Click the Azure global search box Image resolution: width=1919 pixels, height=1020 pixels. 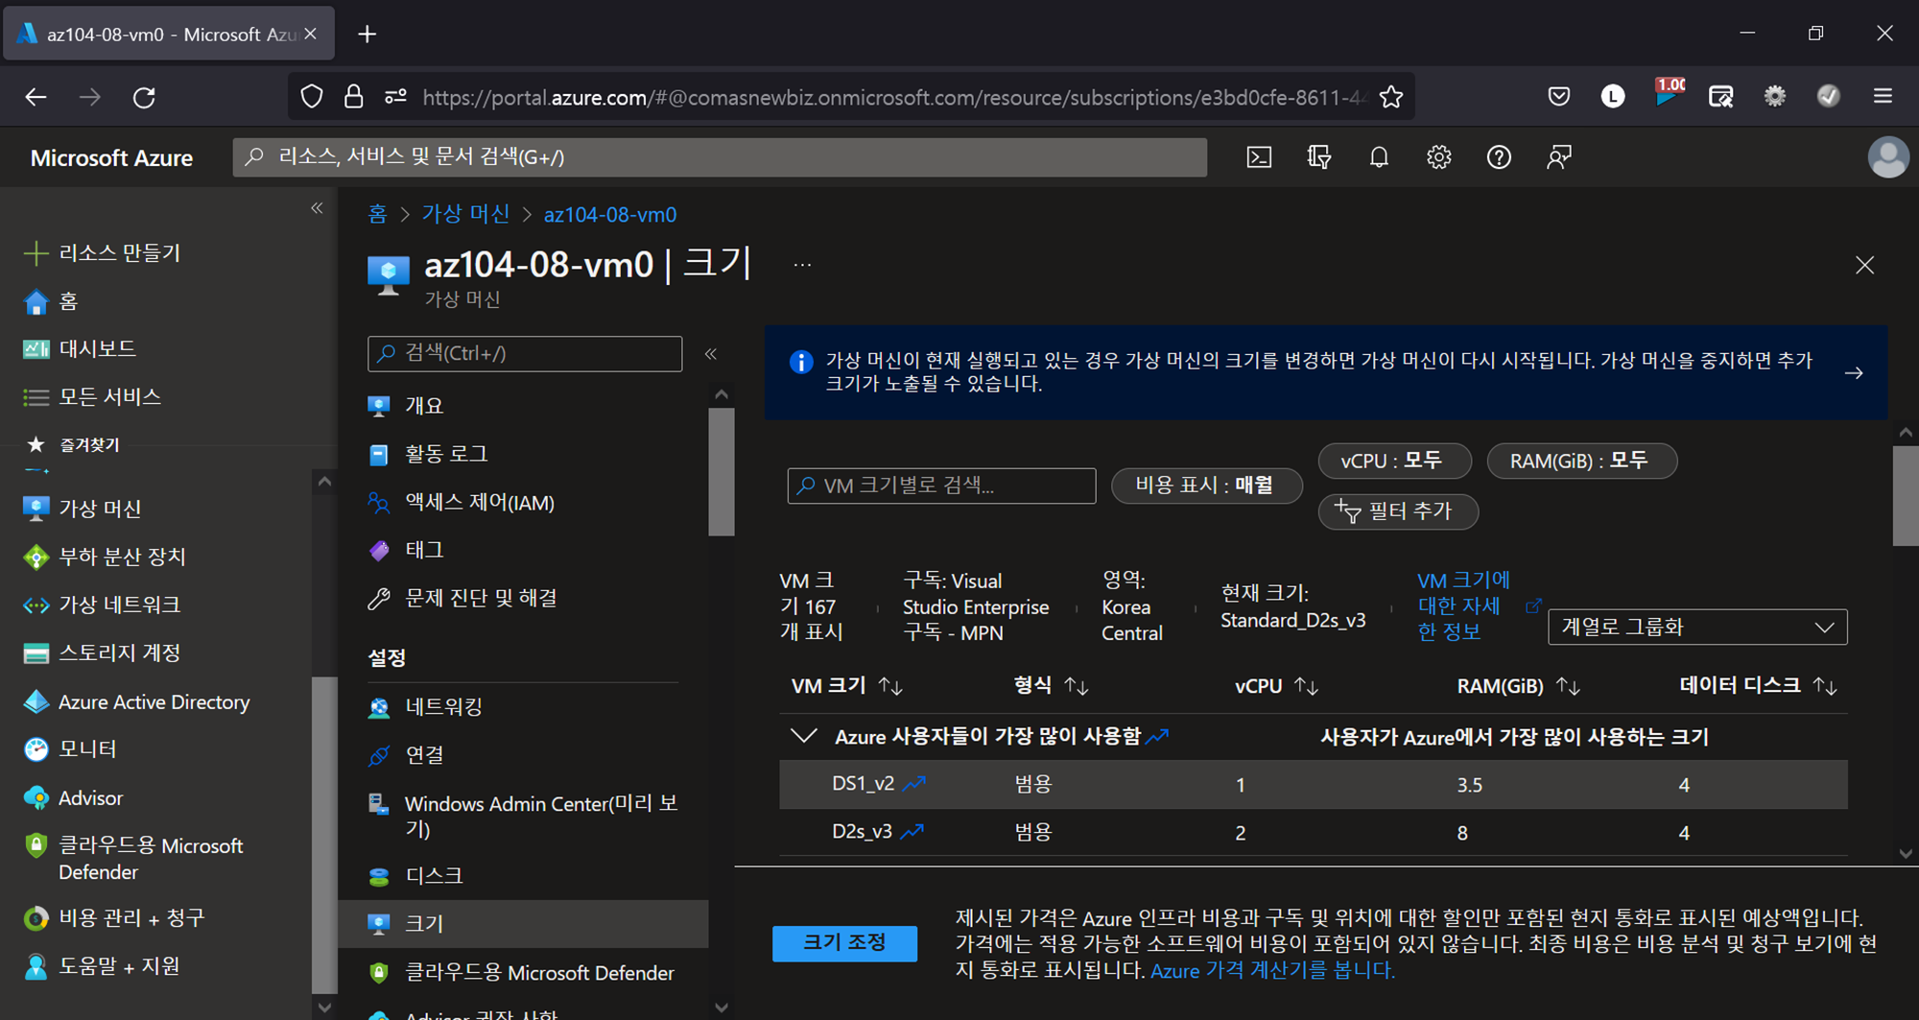point(720,157)
